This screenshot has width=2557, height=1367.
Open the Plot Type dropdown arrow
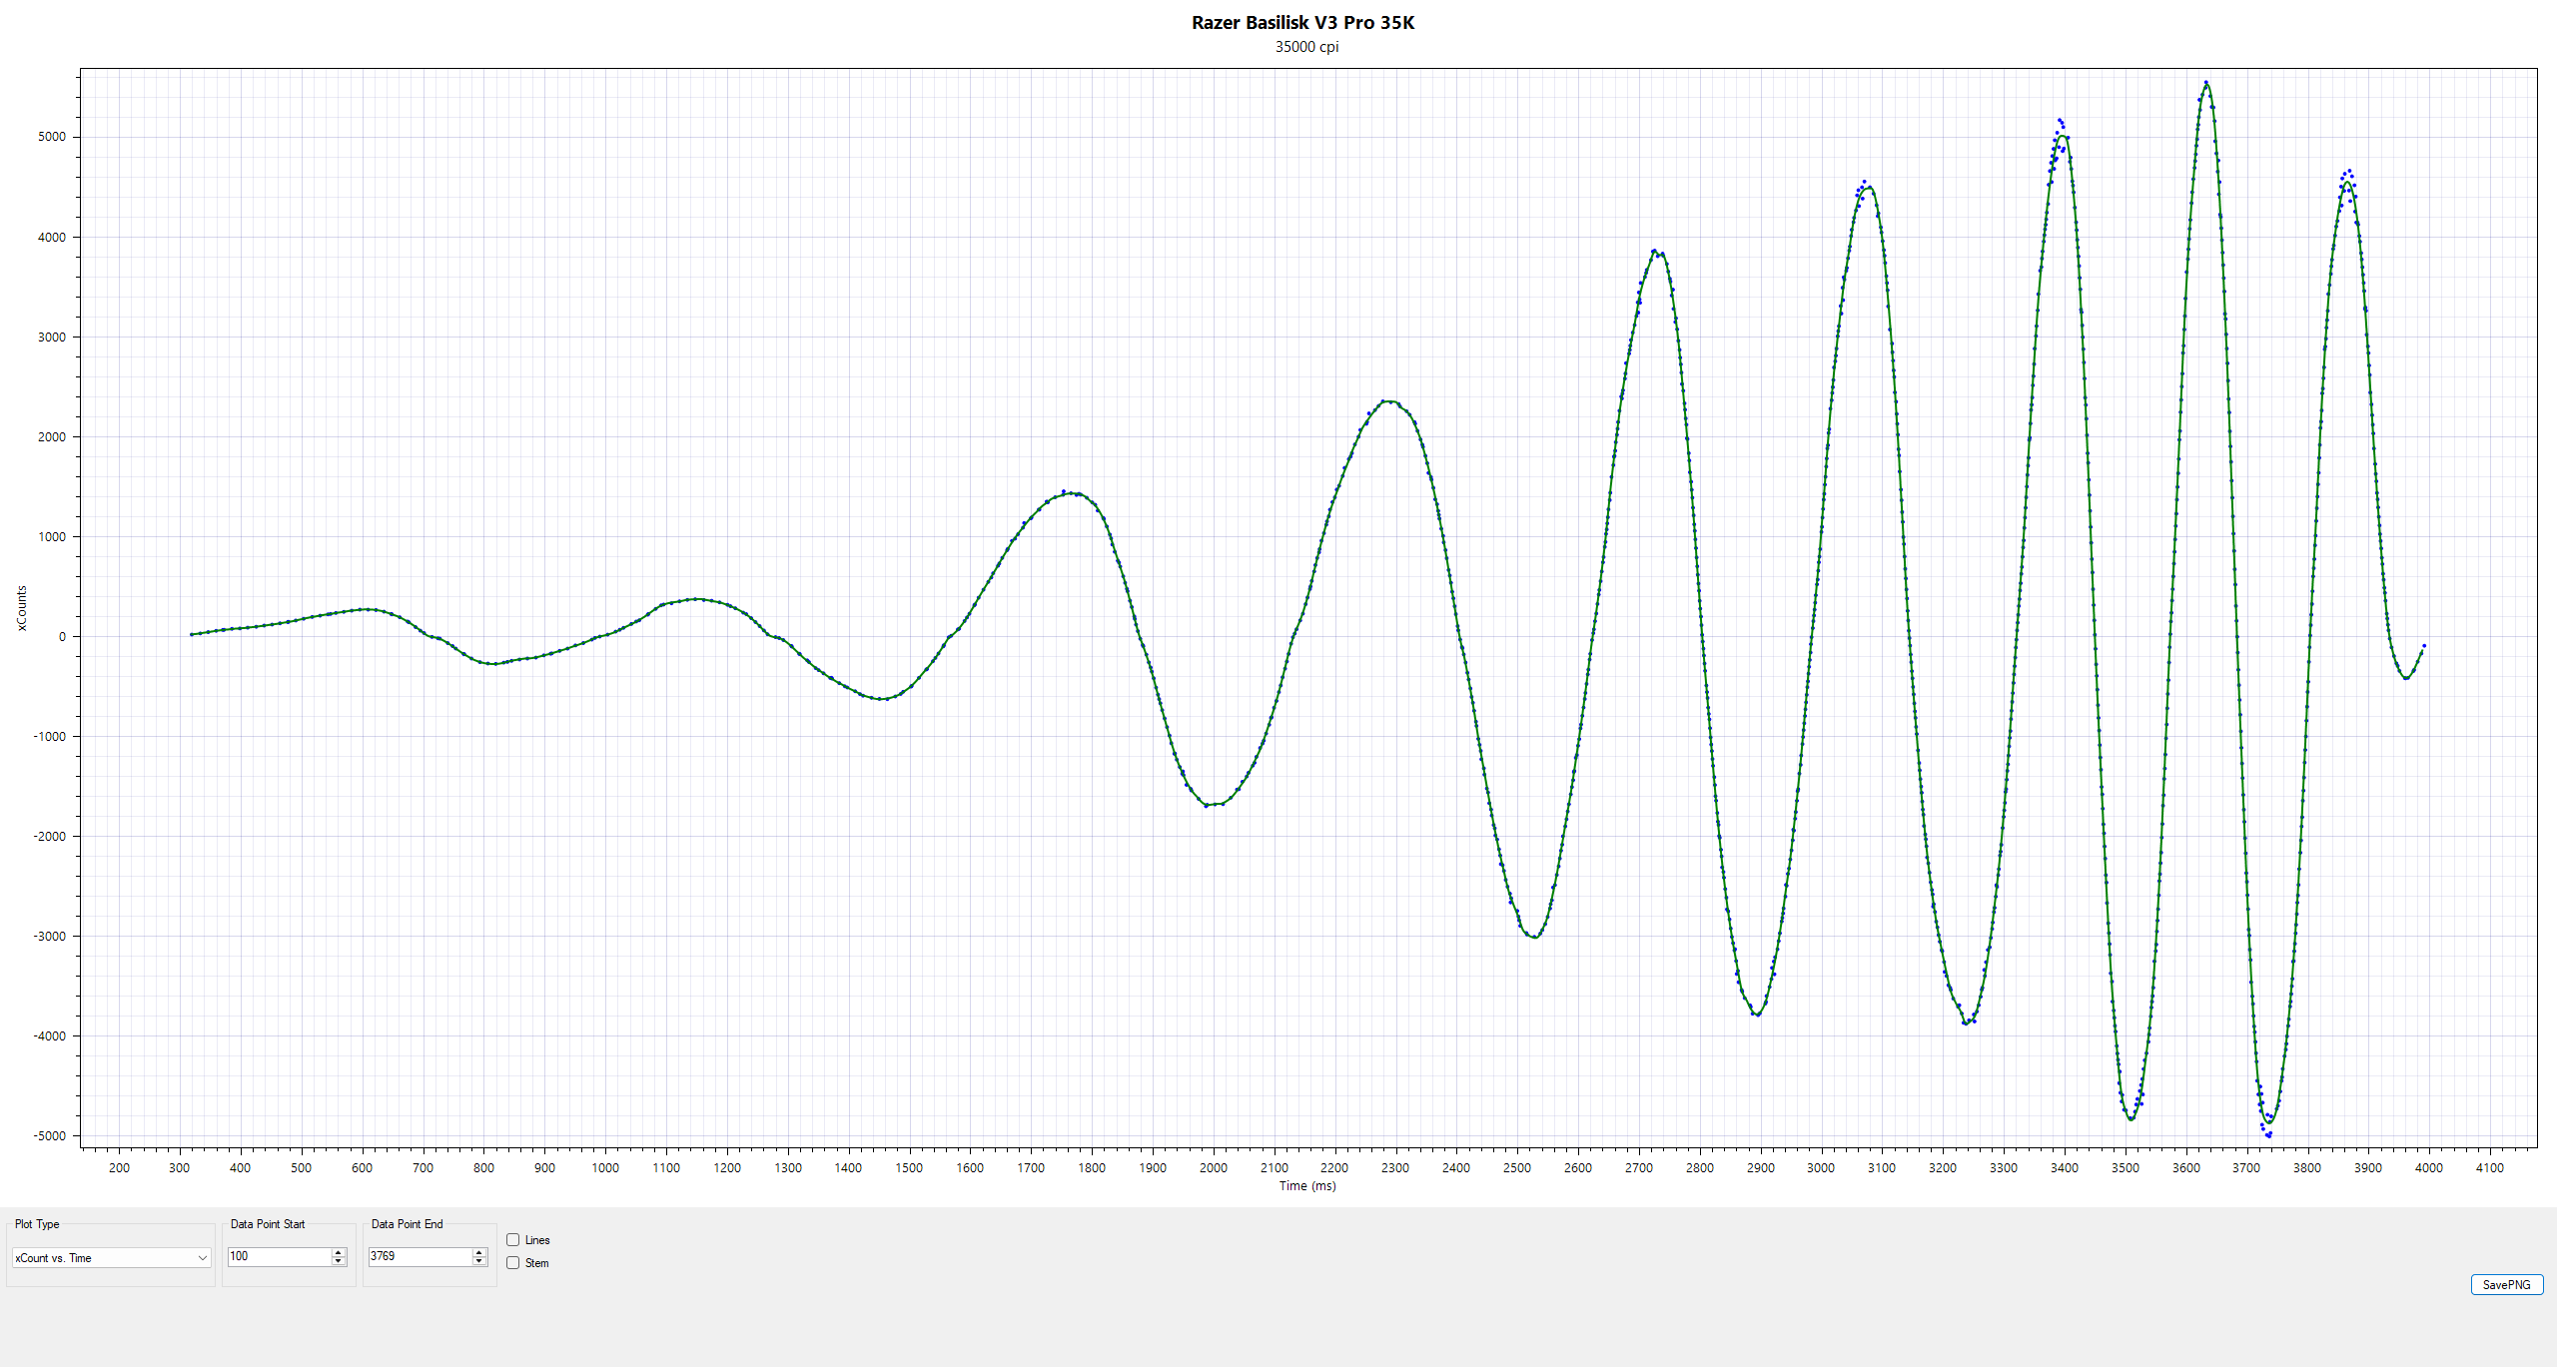(x=202, y=1258)
